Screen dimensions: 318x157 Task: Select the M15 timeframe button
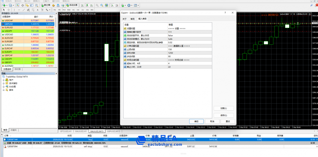(64, 10)
